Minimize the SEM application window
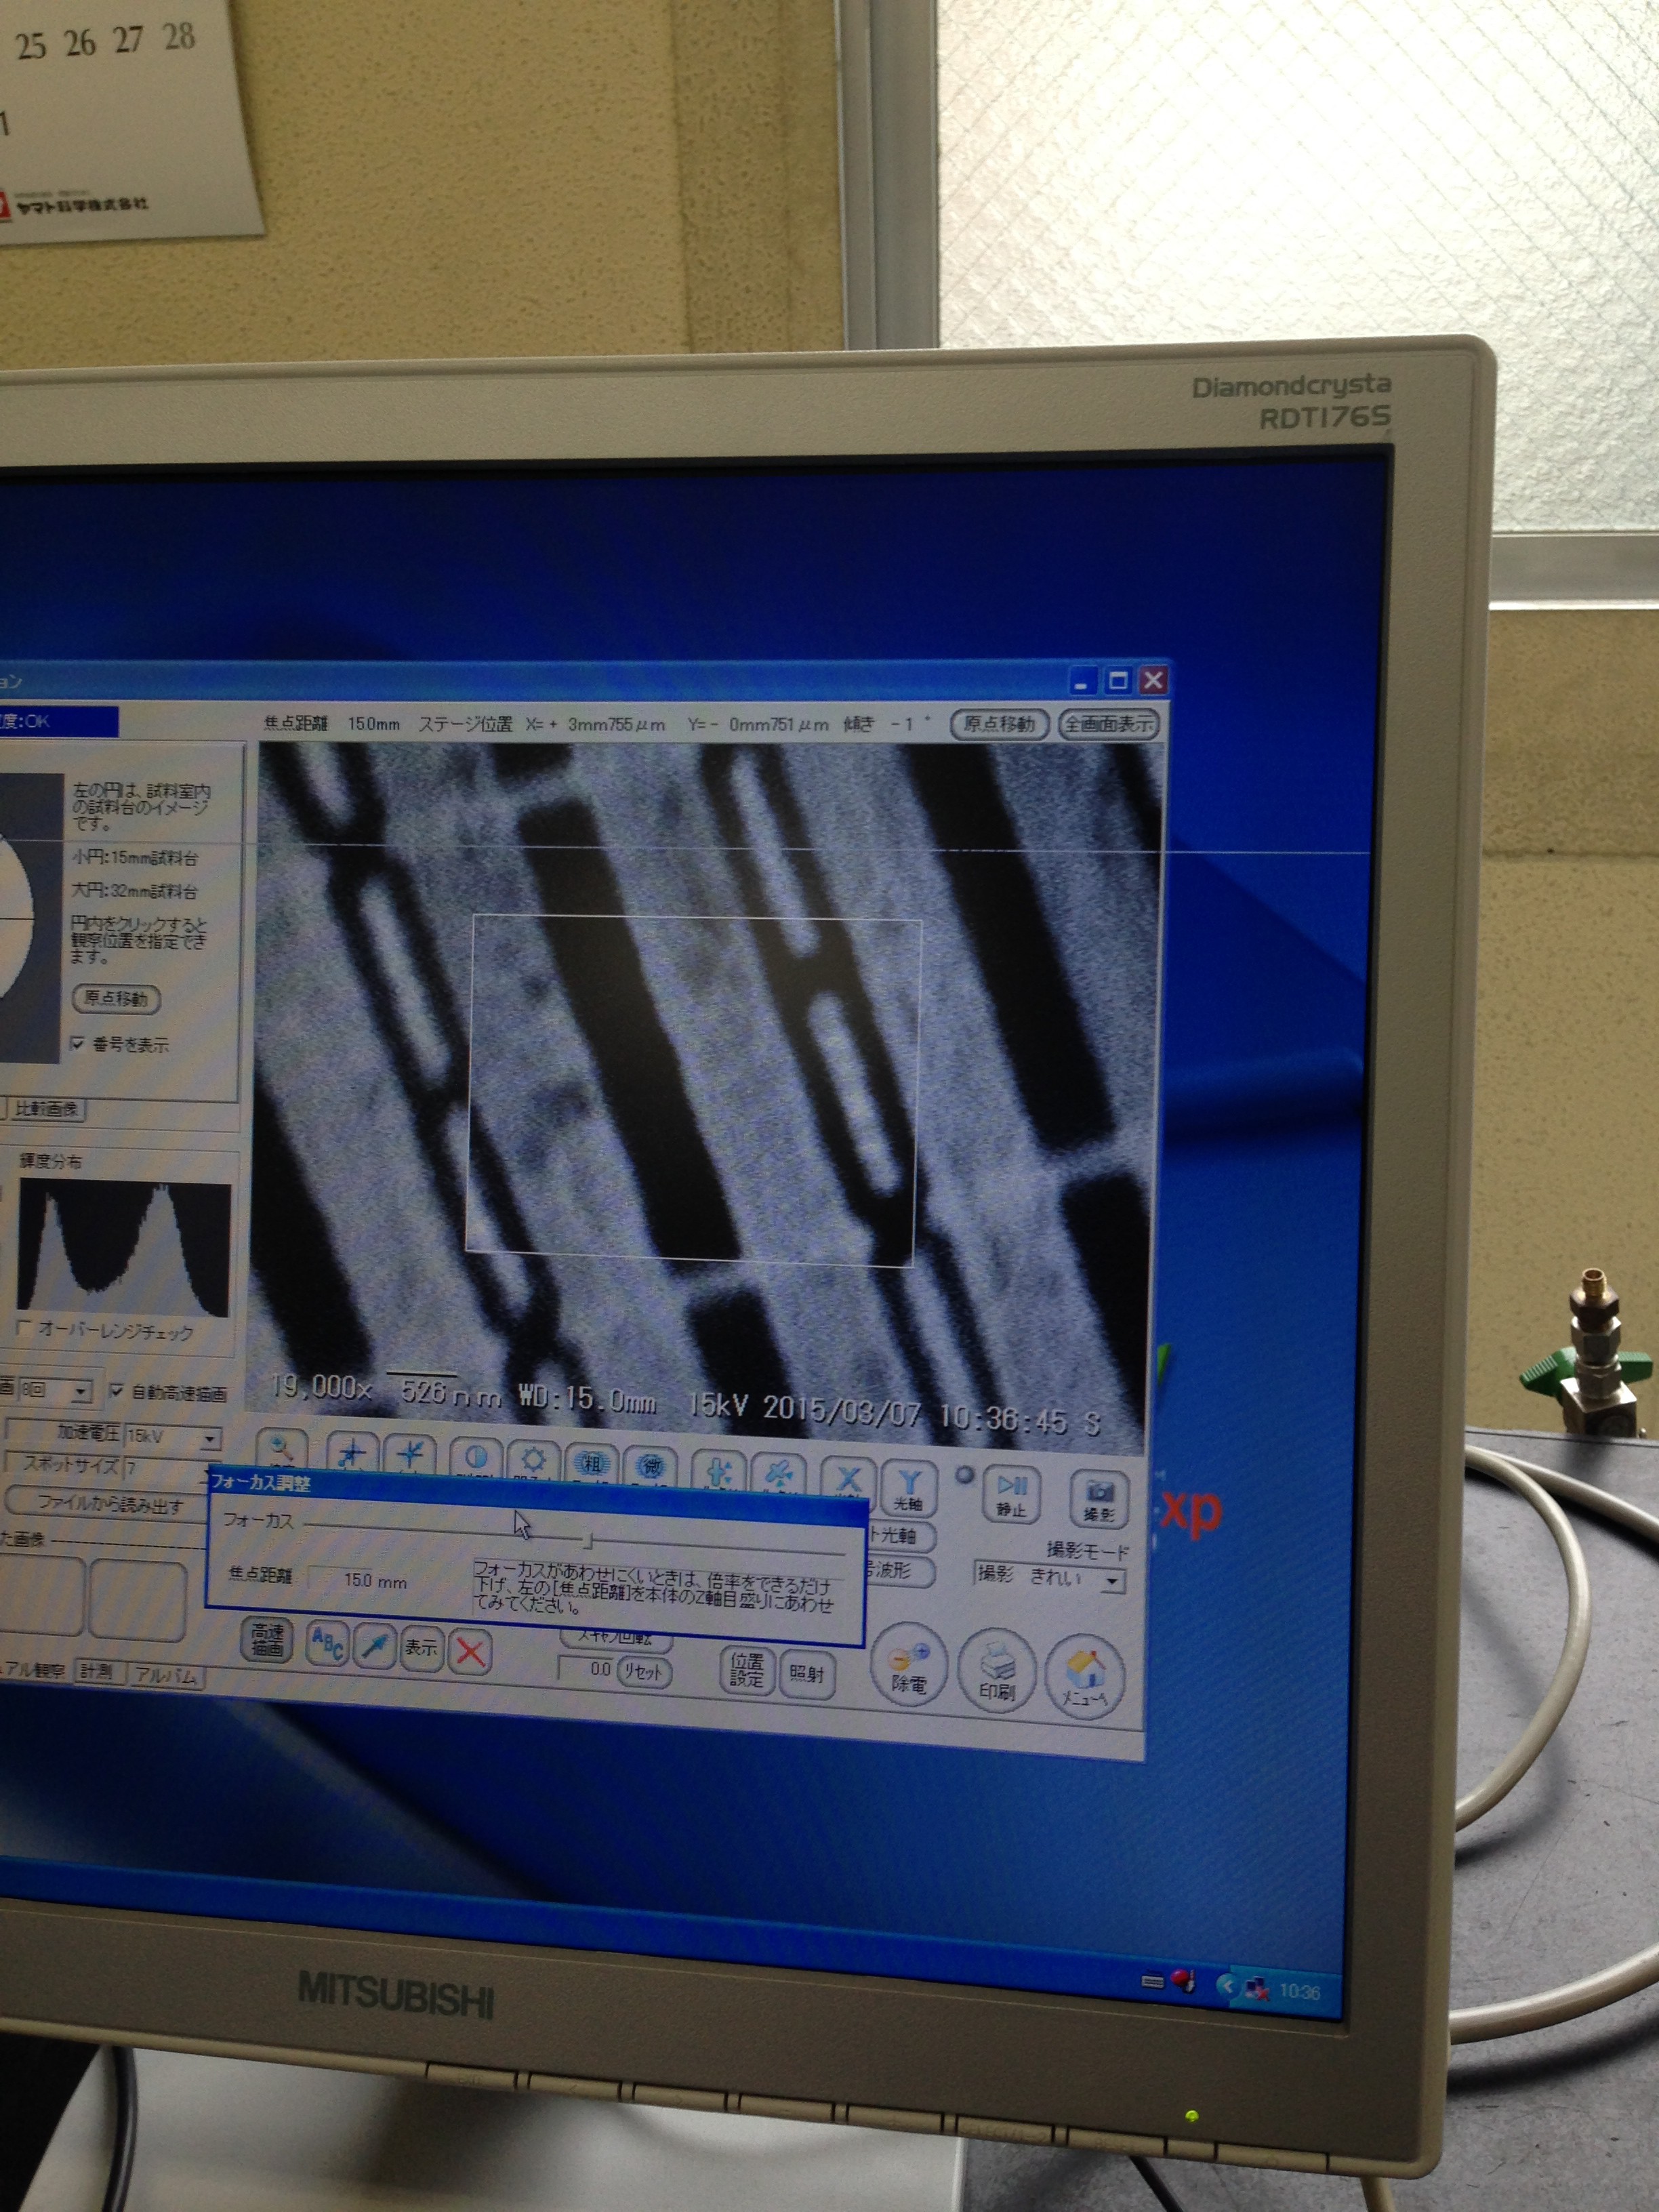Image resolution: width=1659 pixels, height=2212 pixels. (x=1083, y=682)
